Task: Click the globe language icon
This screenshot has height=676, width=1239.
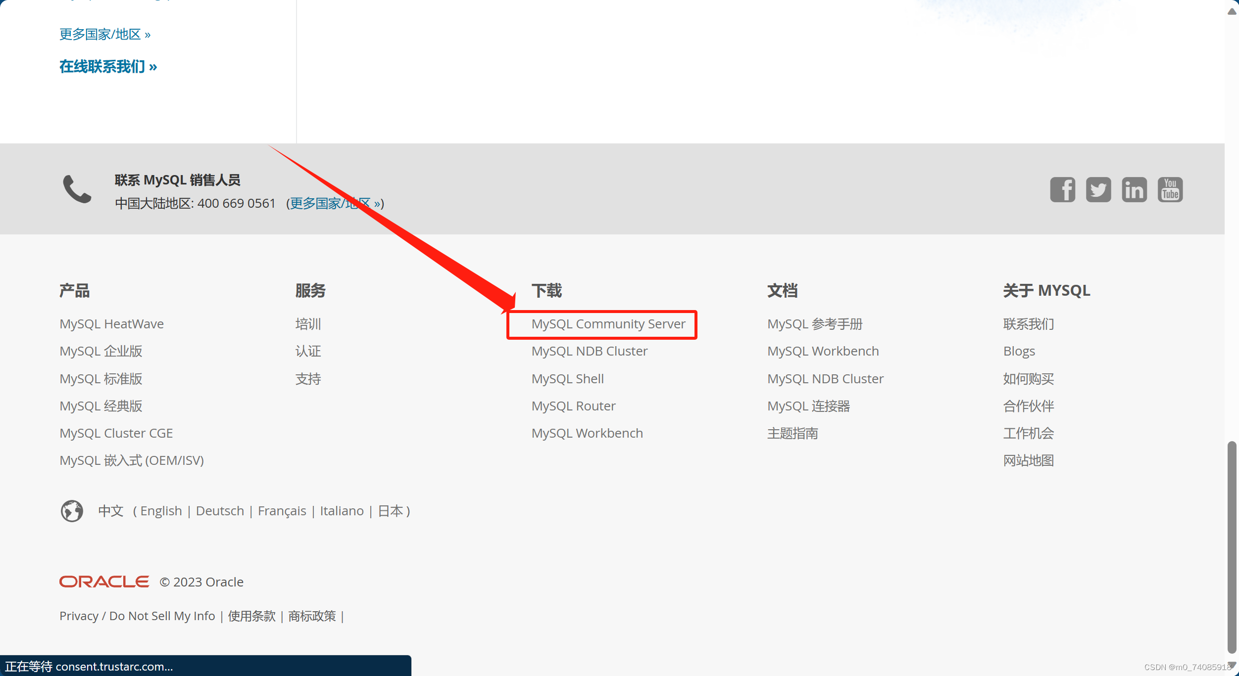Action: [x=72, y=511]
